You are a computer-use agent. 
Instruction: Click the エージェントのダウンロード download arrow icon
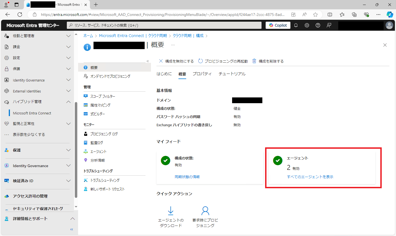(170, 211)
